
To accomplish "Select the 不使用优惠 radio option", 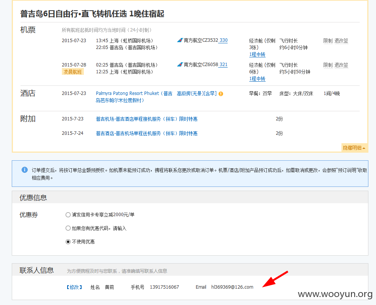I will 68,242.
